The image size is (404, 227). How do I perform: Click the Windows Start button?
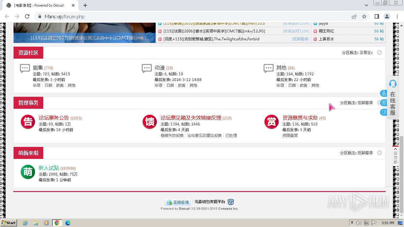click(9, 223)
